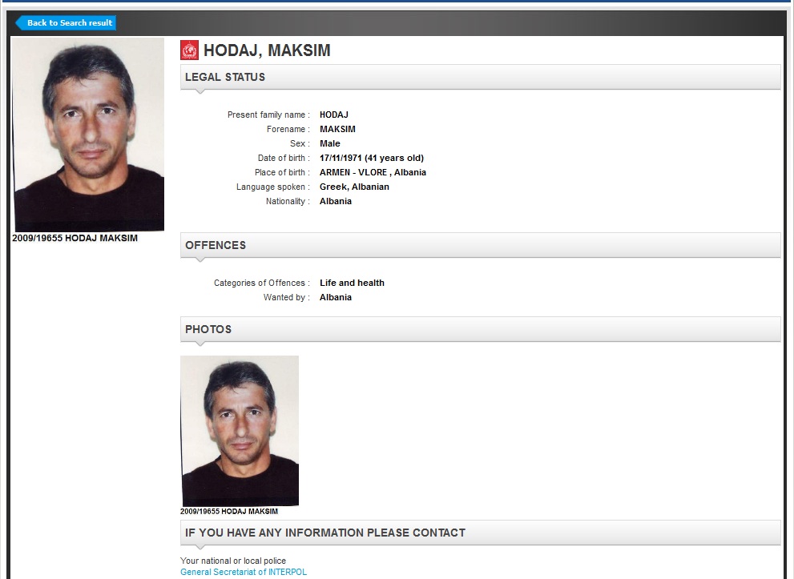Select the IF YOU HAVE ANY INFORMATION header
Viewport: 794px width, 579px height.
pos(480,533)
